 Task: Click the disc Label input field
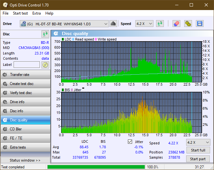point(27,65)
